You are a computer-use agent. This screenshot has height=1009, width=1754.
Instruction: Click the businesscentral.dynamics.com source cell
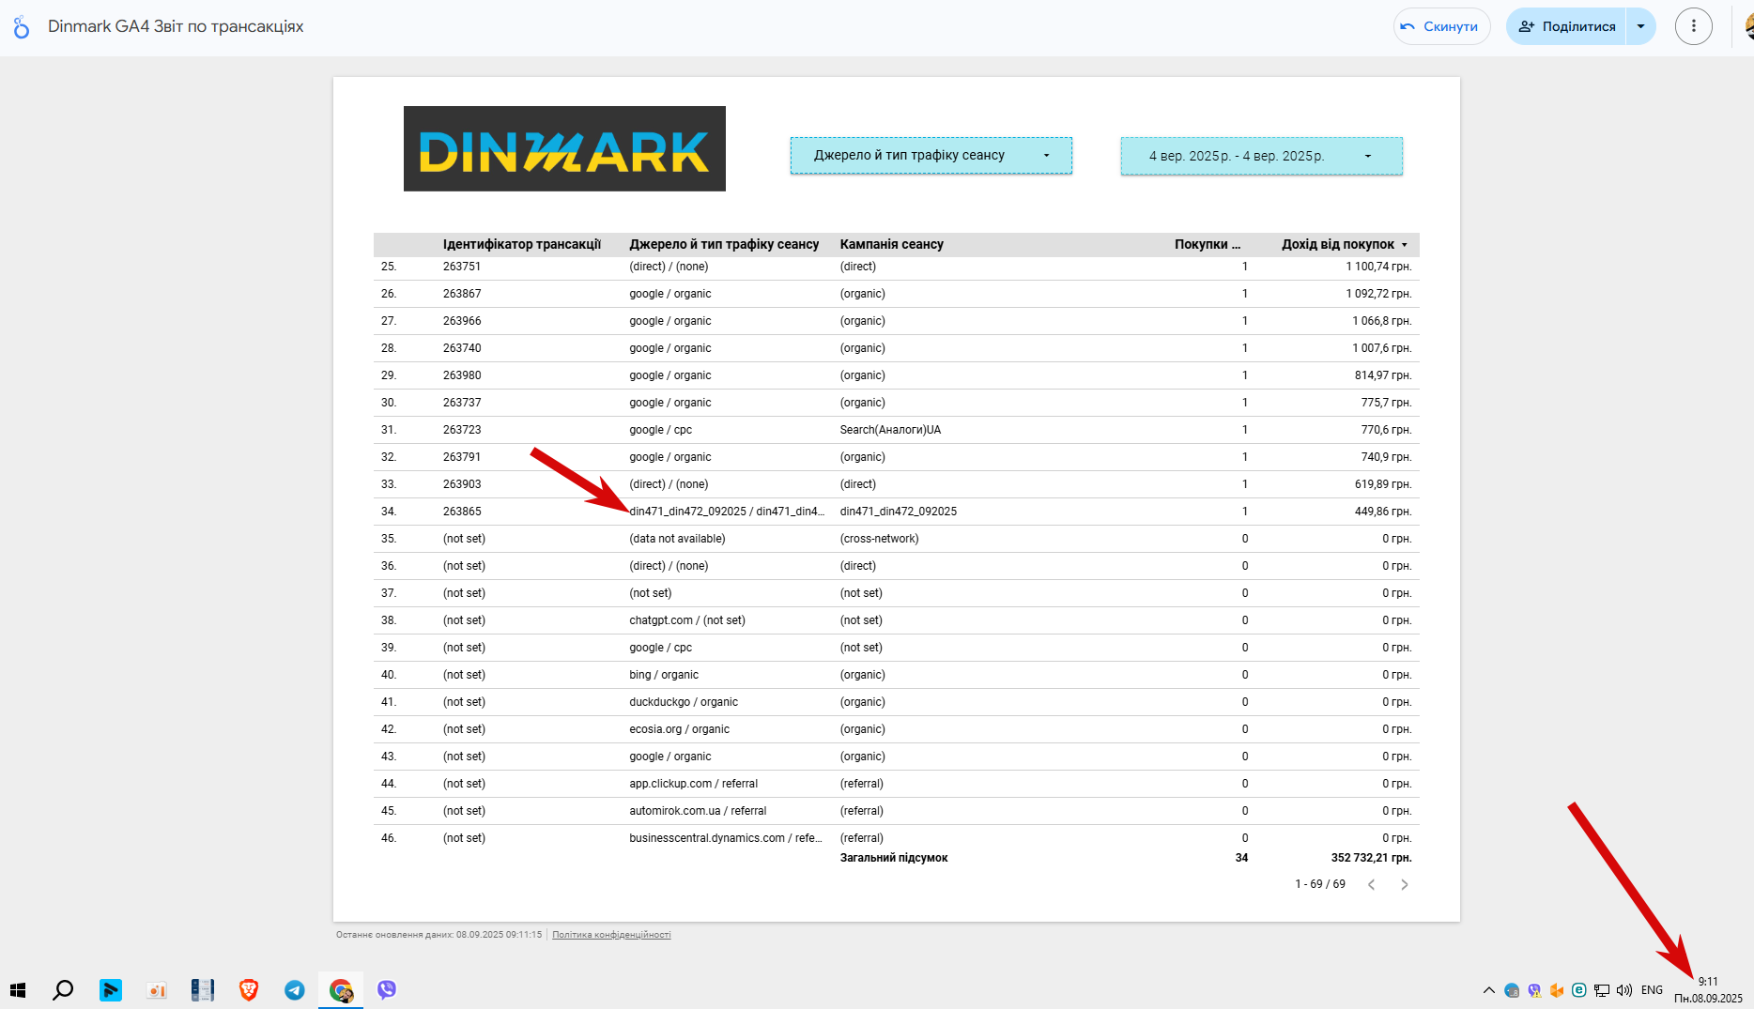pyautogui.click(x=727, y=838)
